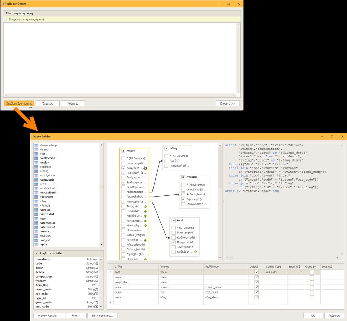Check Κωδικός (code) in ivcat table
This screenshot has width=347, height=321.
point(173,238)
